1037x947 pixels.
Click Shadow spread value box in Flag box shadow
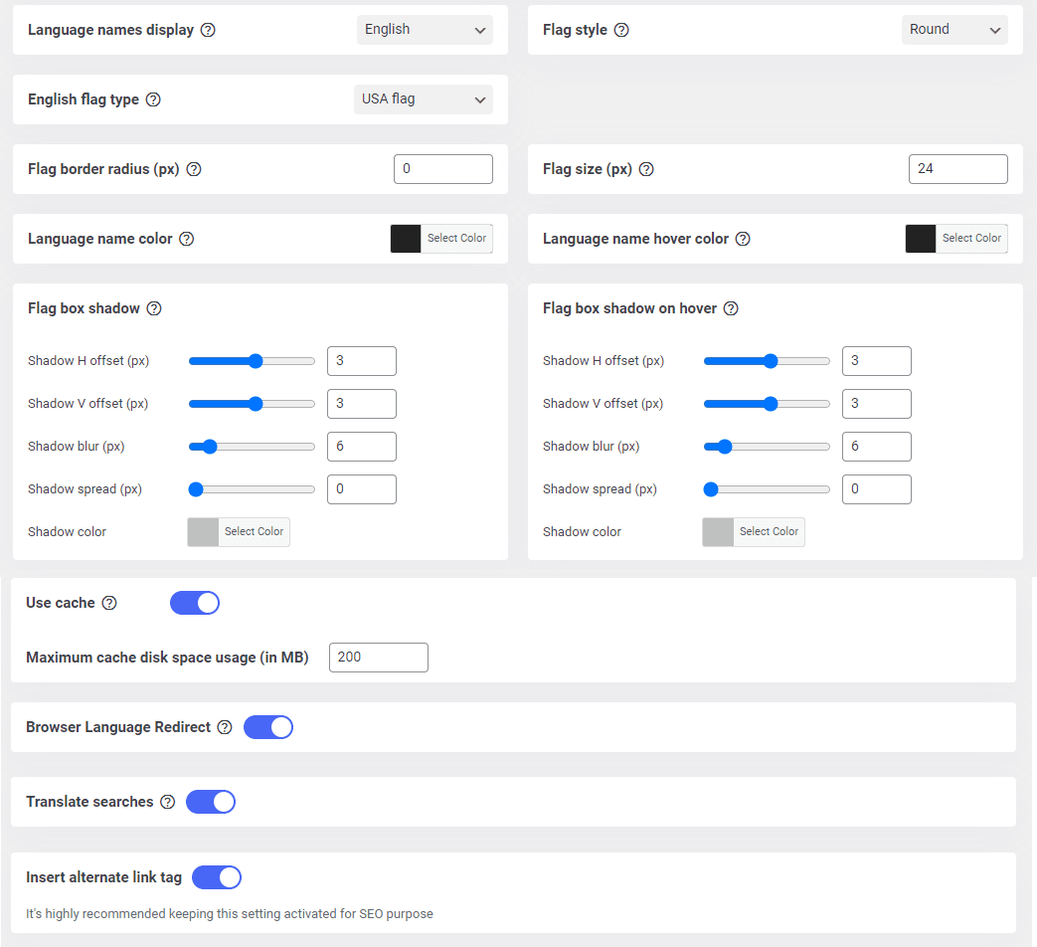click(x=362, y=489)
